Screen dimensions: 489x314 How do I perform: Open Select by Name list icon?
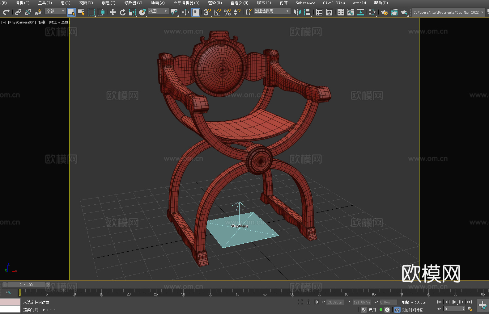click(81, 12)
